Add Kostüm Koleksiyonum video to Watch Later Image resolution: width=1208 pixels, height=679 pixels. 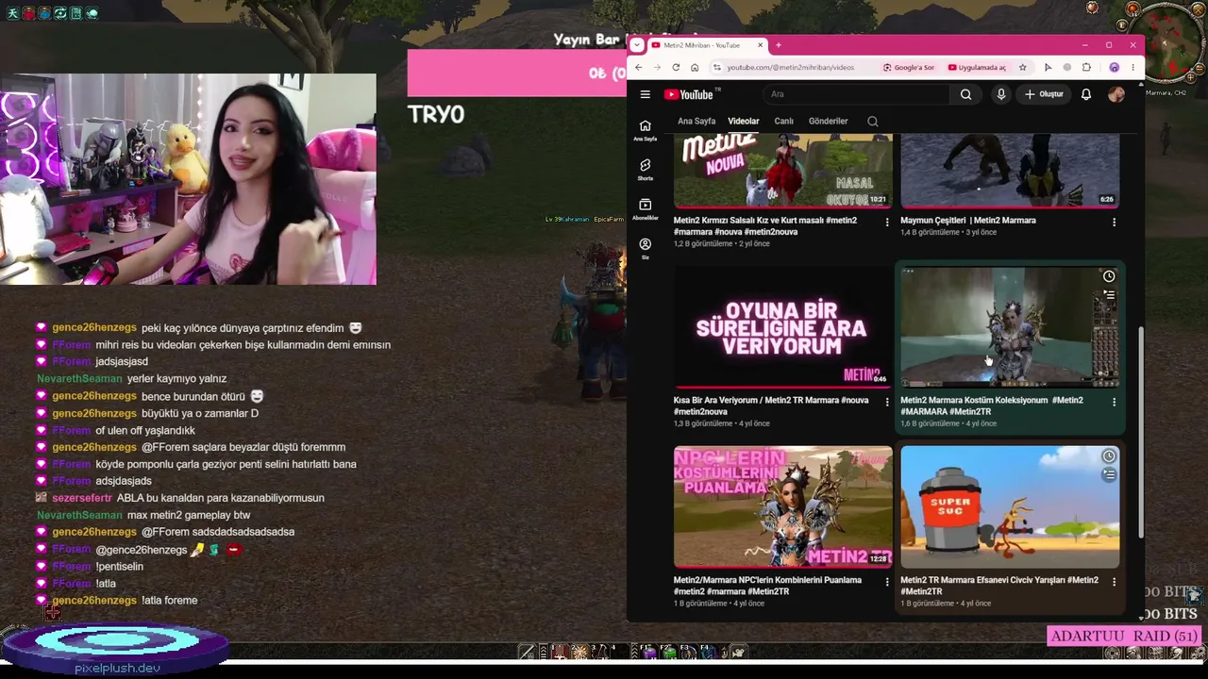(1109, 276)
